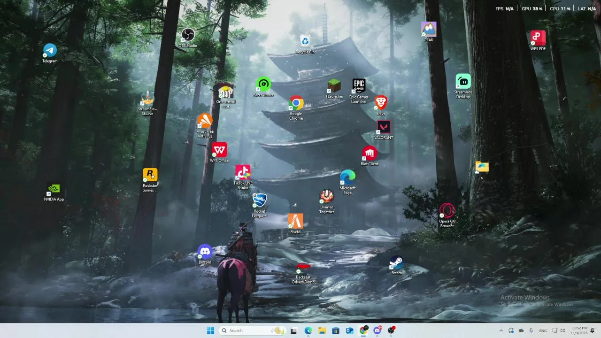The height and width of the screenshot is (338, 601).
Task: Open Microsoft Store from the taskbar
Action: click(336, 330)
